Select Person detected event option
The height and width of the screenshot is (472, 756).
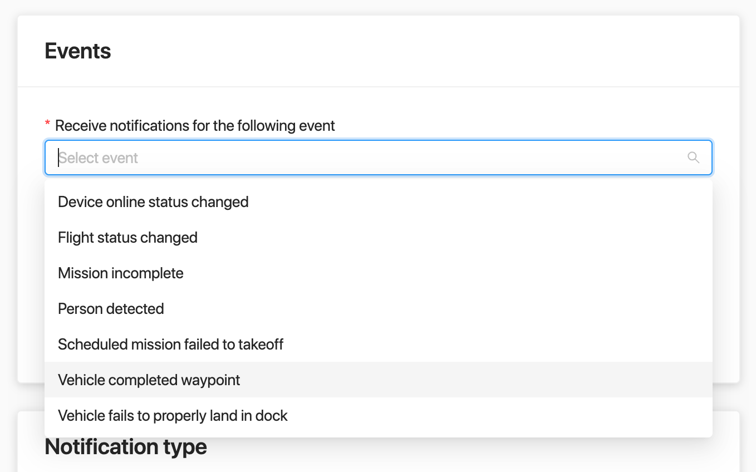click(111, 309)
